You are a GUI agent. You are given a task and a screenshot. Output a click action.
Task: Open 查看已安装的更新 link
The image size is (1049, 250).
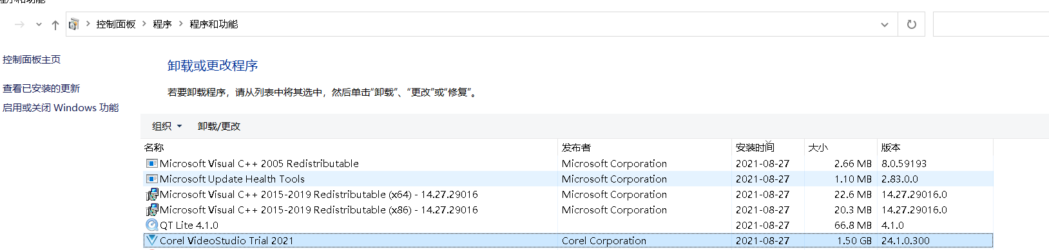click(41, 89)
